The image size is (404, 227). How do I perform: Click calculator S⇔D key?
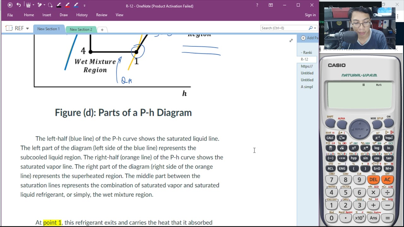point(377,168)
